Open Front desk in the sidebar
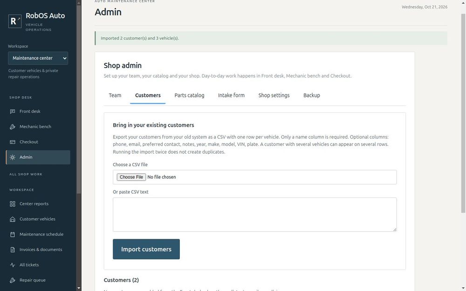 38,111
